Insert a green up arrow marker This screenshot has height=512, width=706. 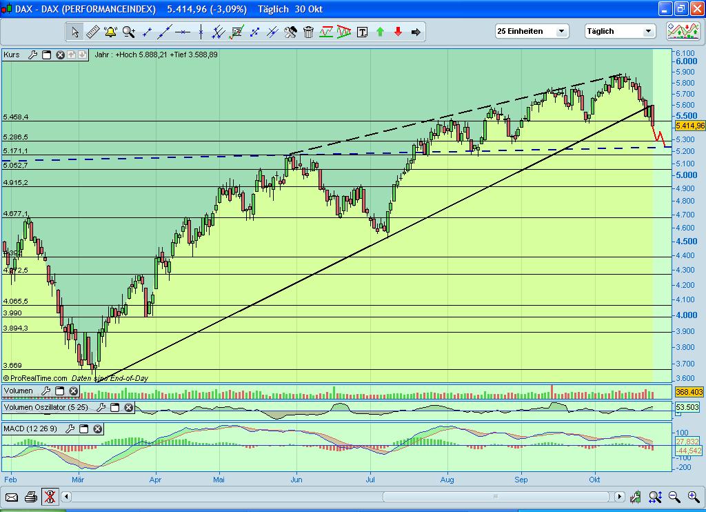tap(380, 32)
